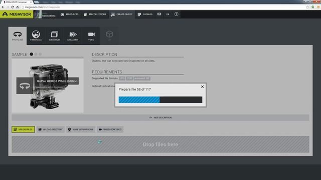The height and width of the screenshot is (180, 321).
Task: Click the DESCRIPTION heading
Action: tap(104, 54)
